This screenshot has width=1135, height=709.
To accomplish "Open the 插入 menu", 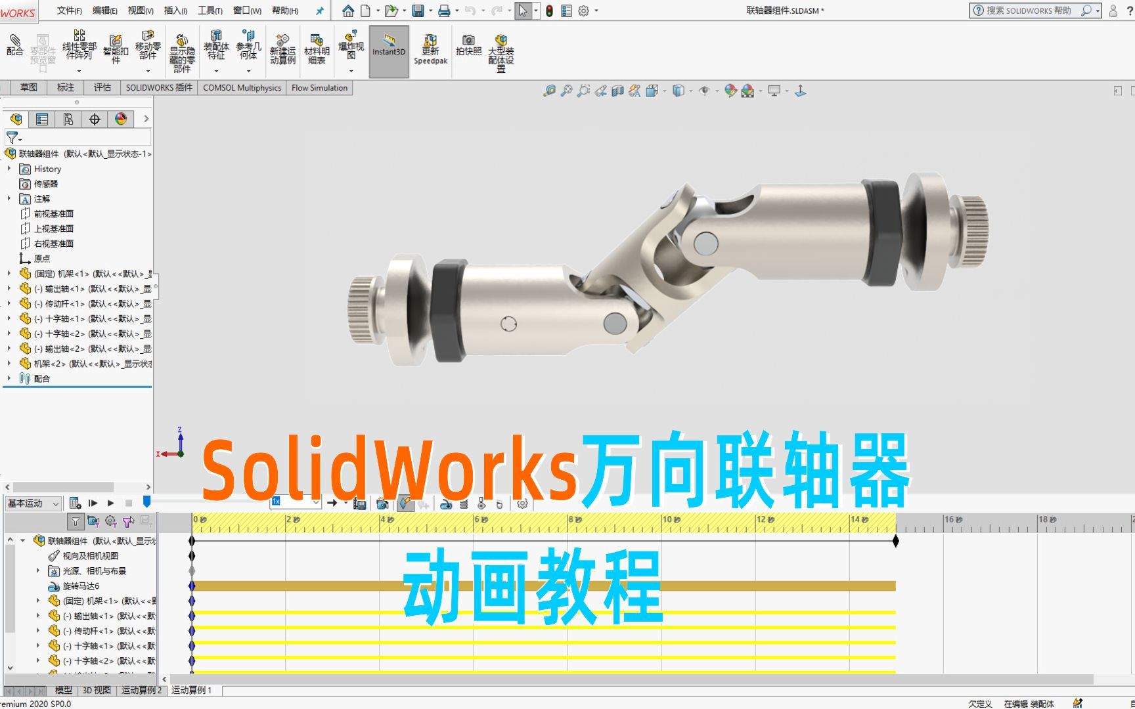I will [x=175, y=11].
